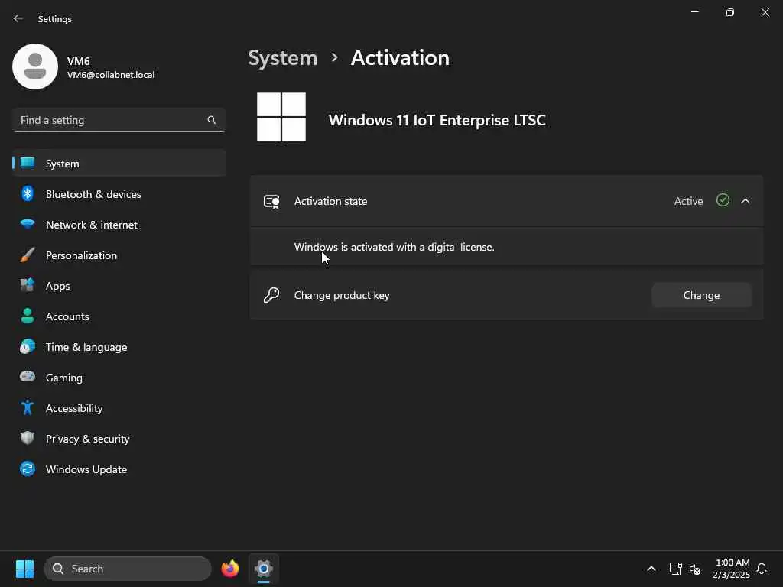
Task: Click the Gaming controller icon
Action: (28, 377)
